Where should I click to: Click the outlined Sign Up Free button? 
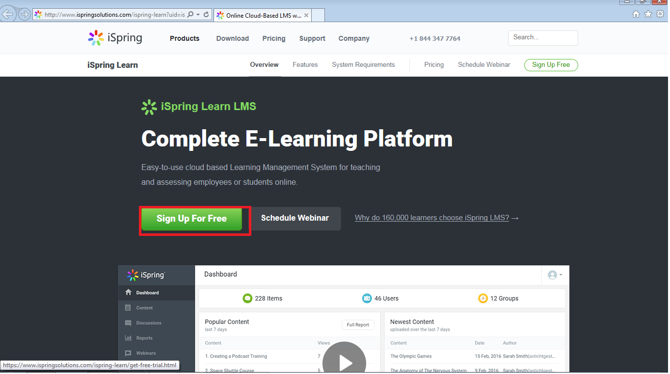551,65
